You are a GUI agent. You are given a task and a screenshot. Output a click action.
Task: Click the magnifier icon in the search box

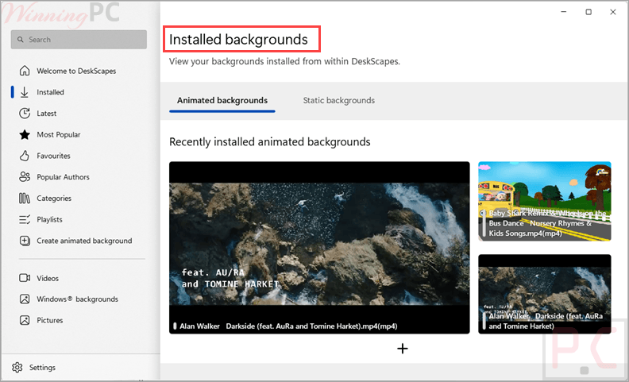[21, 40]
